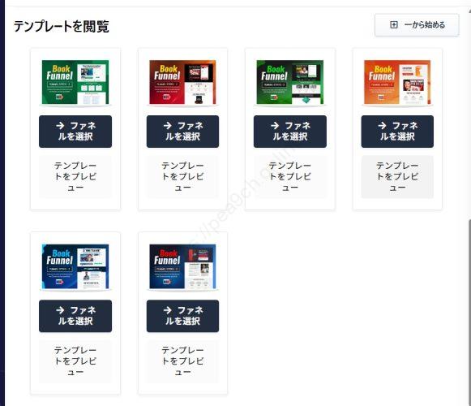This screenshot has width=471, height=406.
Task: Click 一から始める button
Action: (417, 25)
